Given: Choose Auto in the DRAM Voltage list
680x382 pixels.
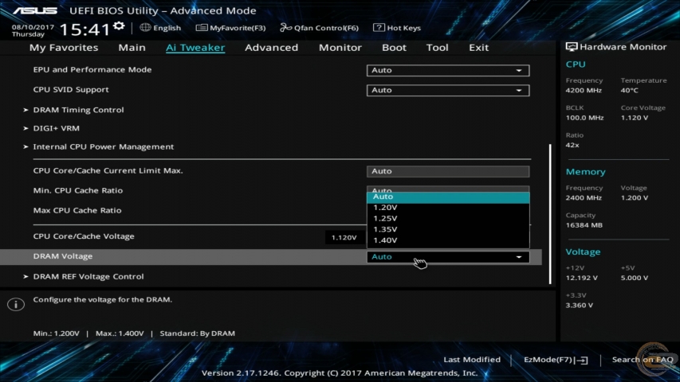Looking at the screenshot, I should [x=448, y=197].
